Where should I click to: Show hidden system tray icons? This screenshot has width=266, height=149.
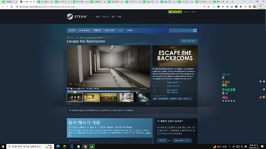(x=229, y=147)
